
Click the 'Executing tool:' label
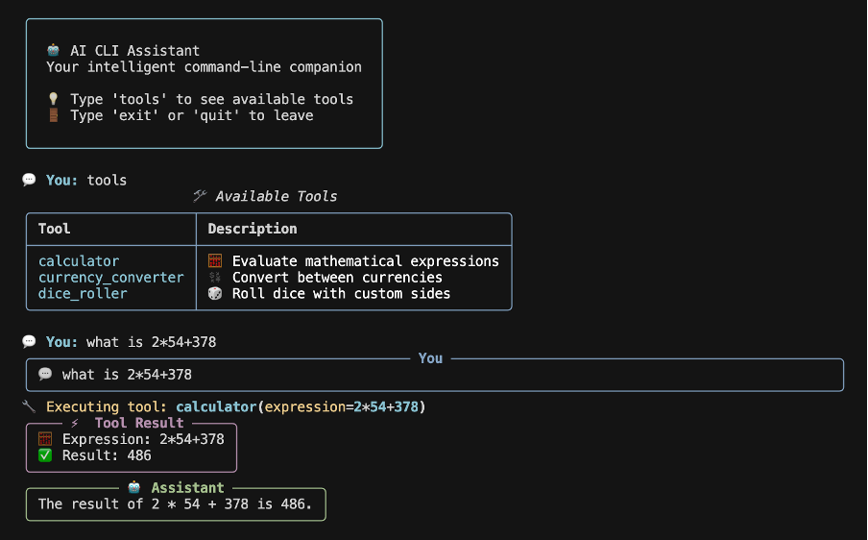[107, 407]
